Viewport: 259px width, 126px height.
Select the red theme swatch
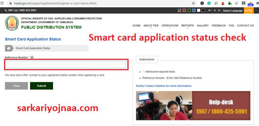coord(184,10)
